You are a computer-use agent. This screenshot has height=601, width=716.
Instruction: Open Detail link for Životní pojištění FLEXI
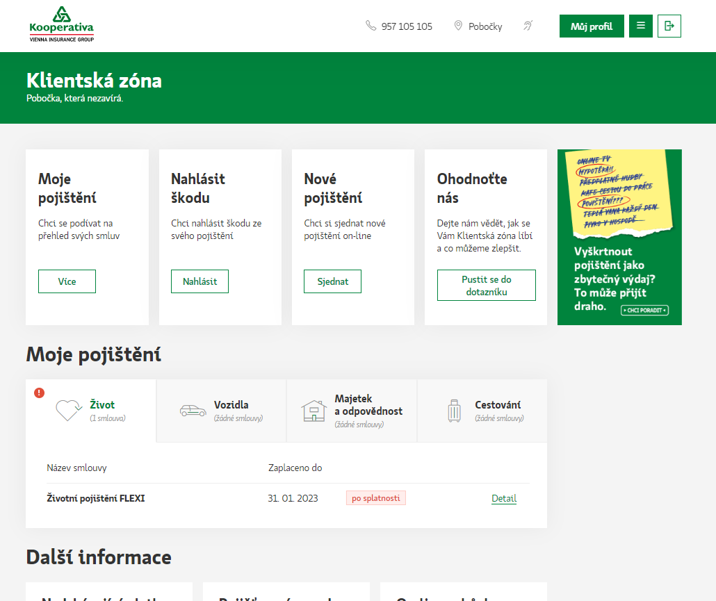[x=503, y=498]
